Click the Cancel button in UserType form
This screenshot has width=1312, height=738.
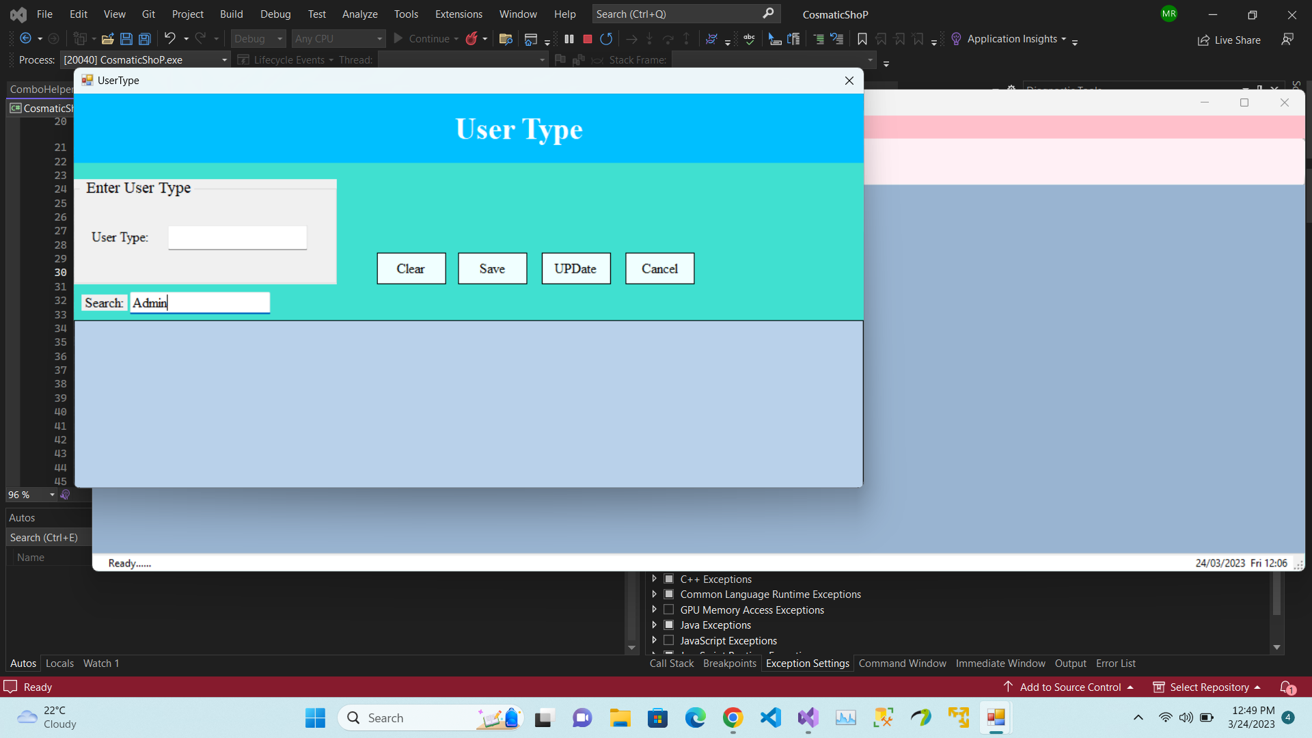point(659,269)
